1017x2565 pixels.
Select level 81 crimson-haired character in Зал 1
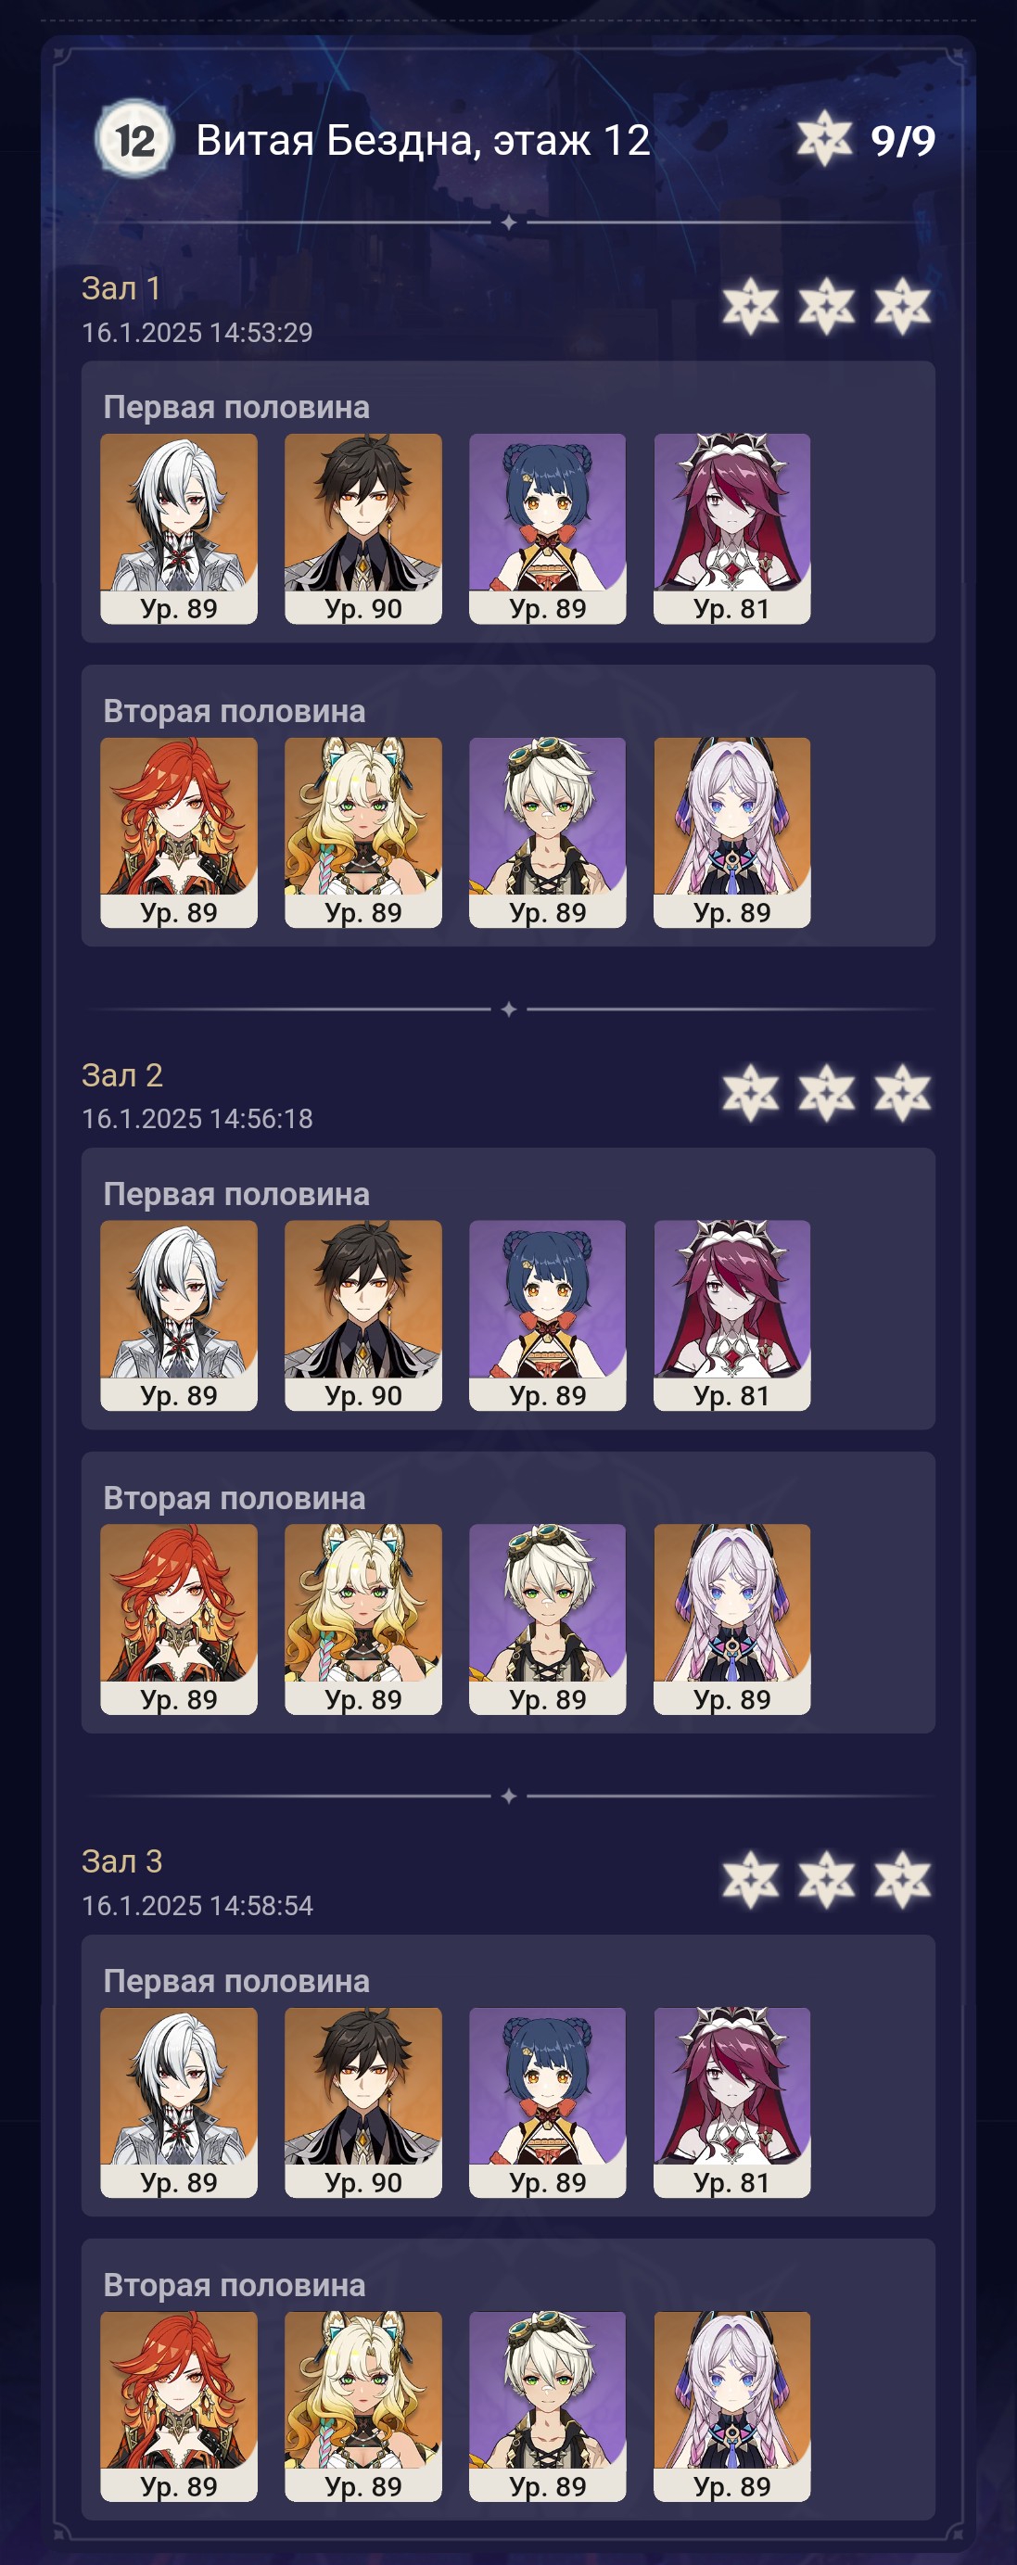(732, 528)
